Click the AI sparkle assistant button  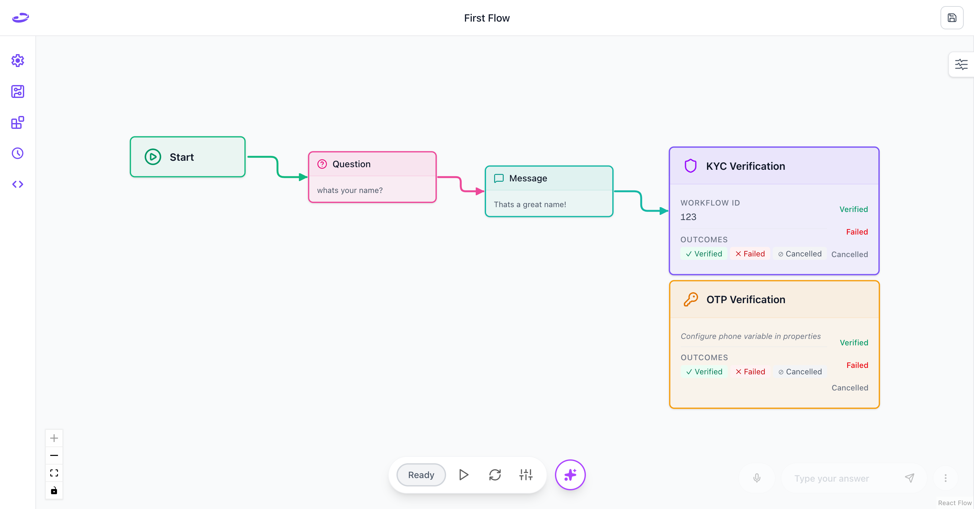pyautogui.click(x=570, y=475)
